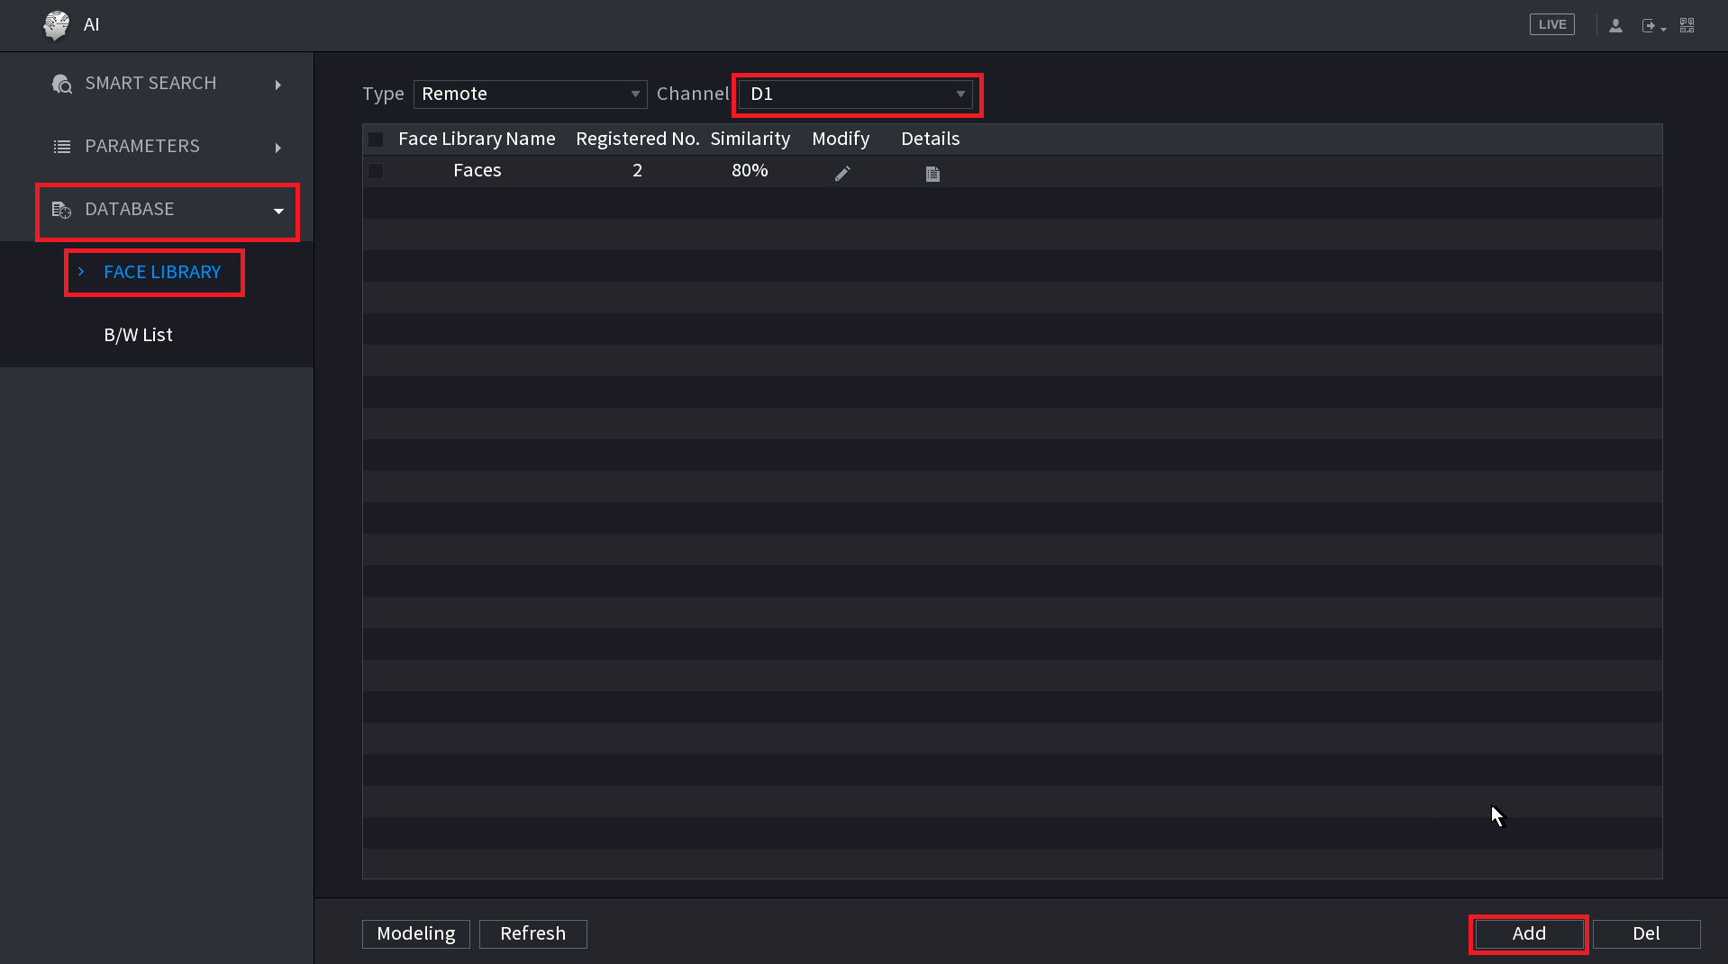Viewport: 1728px width, 964px height.
Task: Collapse the DATABASE menu section
Action: [x=278, y=211]
